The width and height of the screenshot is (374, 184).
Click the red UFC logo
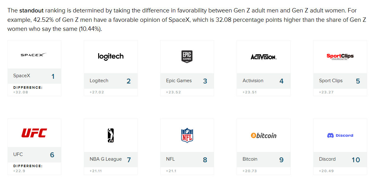click(x=34, y=133)
